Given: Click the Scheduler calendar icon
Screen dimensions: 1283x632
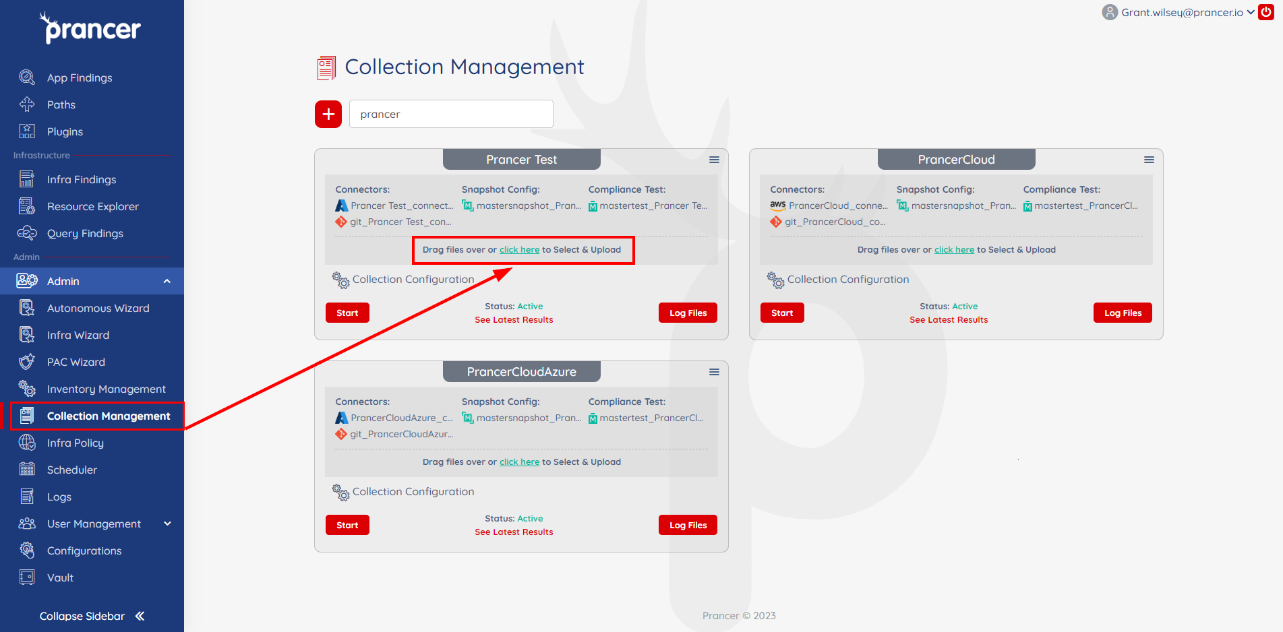Looking at the screenshot, I should click(27, 470).
